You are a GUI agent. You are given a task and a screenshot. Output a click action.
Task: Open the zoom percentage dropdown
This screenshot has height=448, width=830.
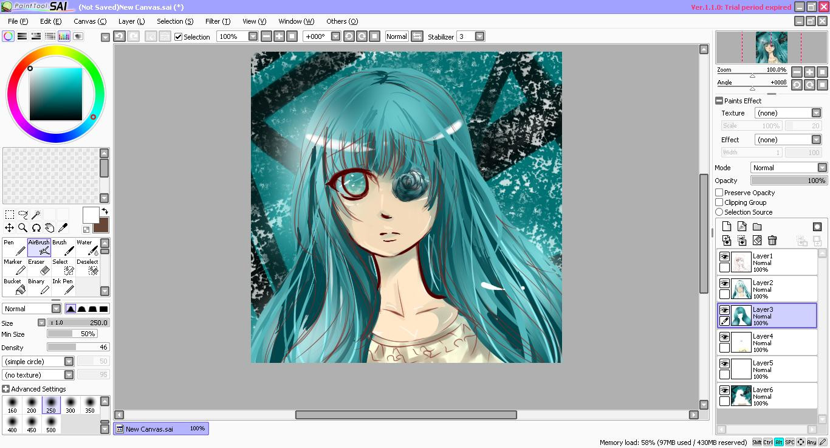pyautogui.click(x=253, y=36)
